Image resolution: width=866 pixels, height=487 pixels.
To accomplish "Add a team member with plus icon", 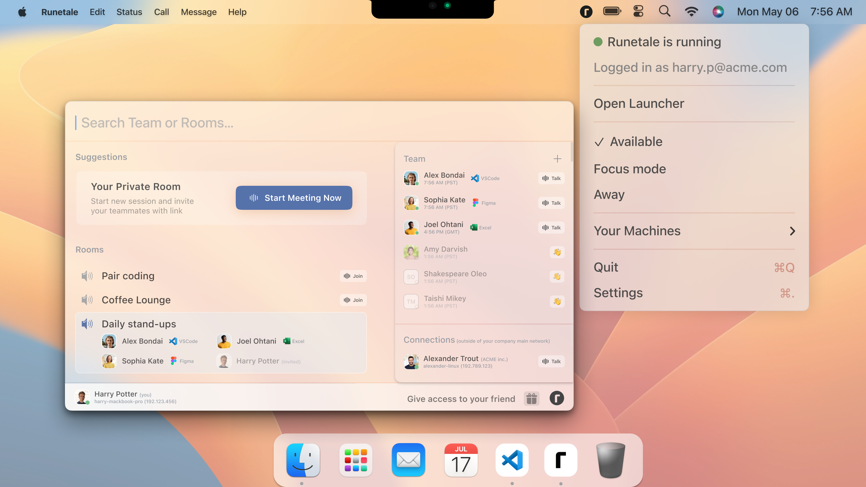I will (557, 159).
